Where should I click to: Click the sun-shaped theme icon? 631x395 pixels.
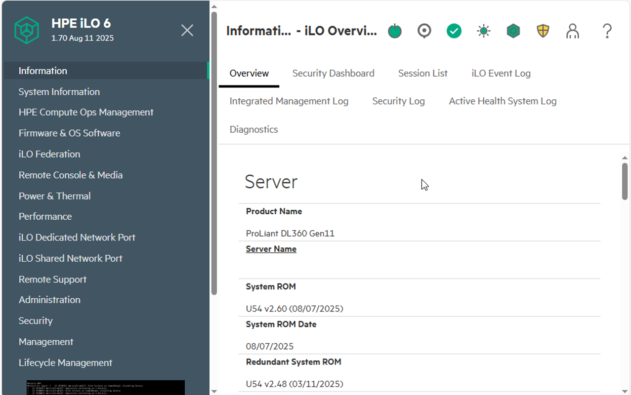(x=483, y=31)
